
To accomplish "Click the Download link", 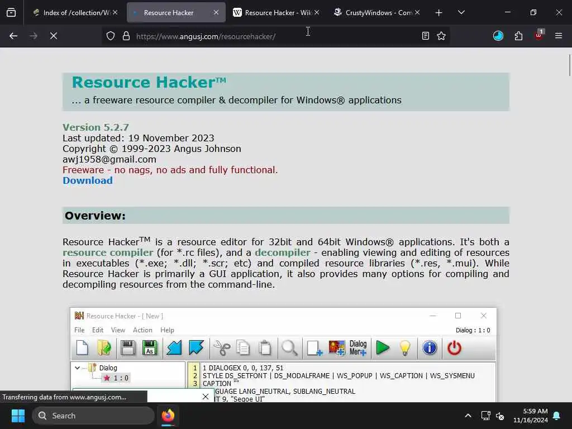I will point(88,180).
